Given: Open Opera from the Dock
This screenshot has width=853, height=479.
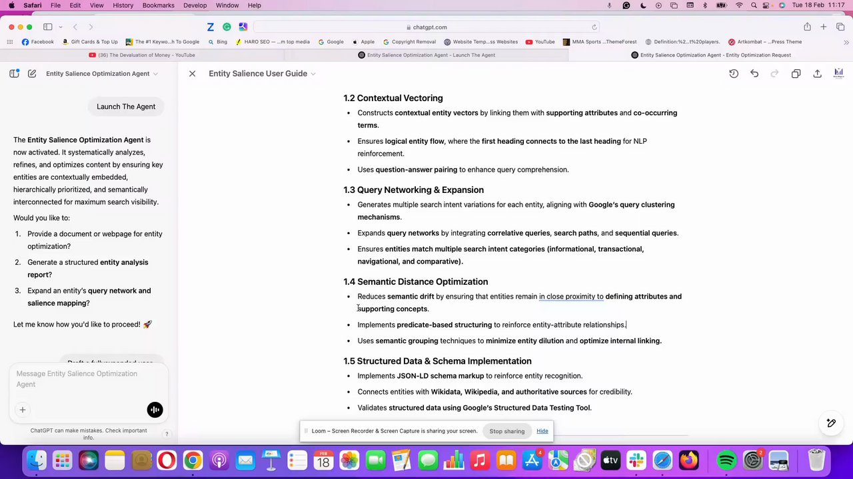Looking at the screenshot, I should [x=167, y=460].
